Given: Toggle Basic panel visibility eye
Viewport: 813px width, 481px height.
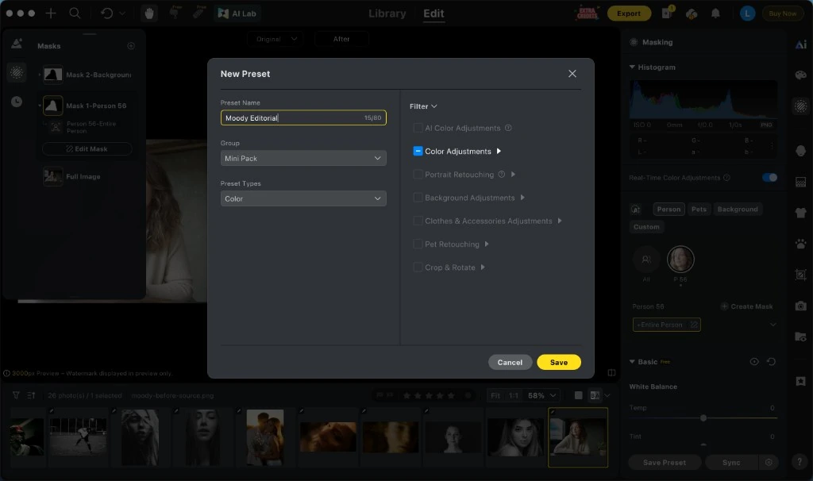Looking at the screenshot, I should click(x=754, y=362).
